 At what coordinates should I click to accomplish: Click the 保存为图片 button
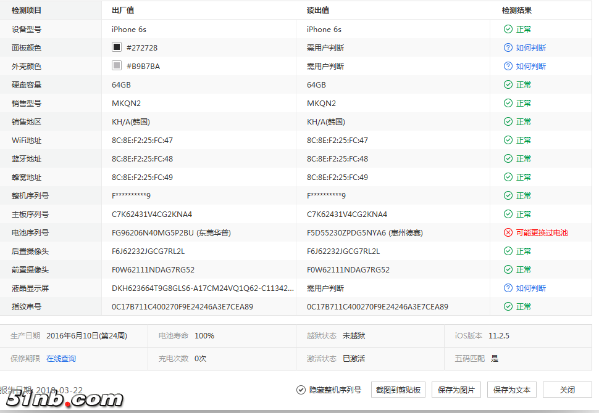click(456, 390)
